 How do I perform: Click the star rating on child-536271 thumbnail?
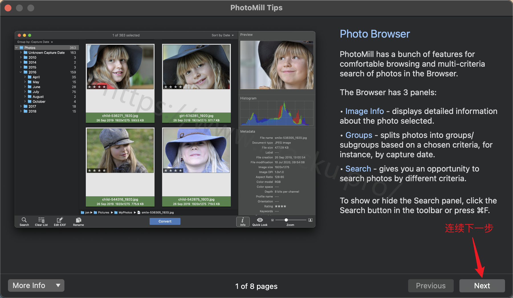click(x=97, y=87)
